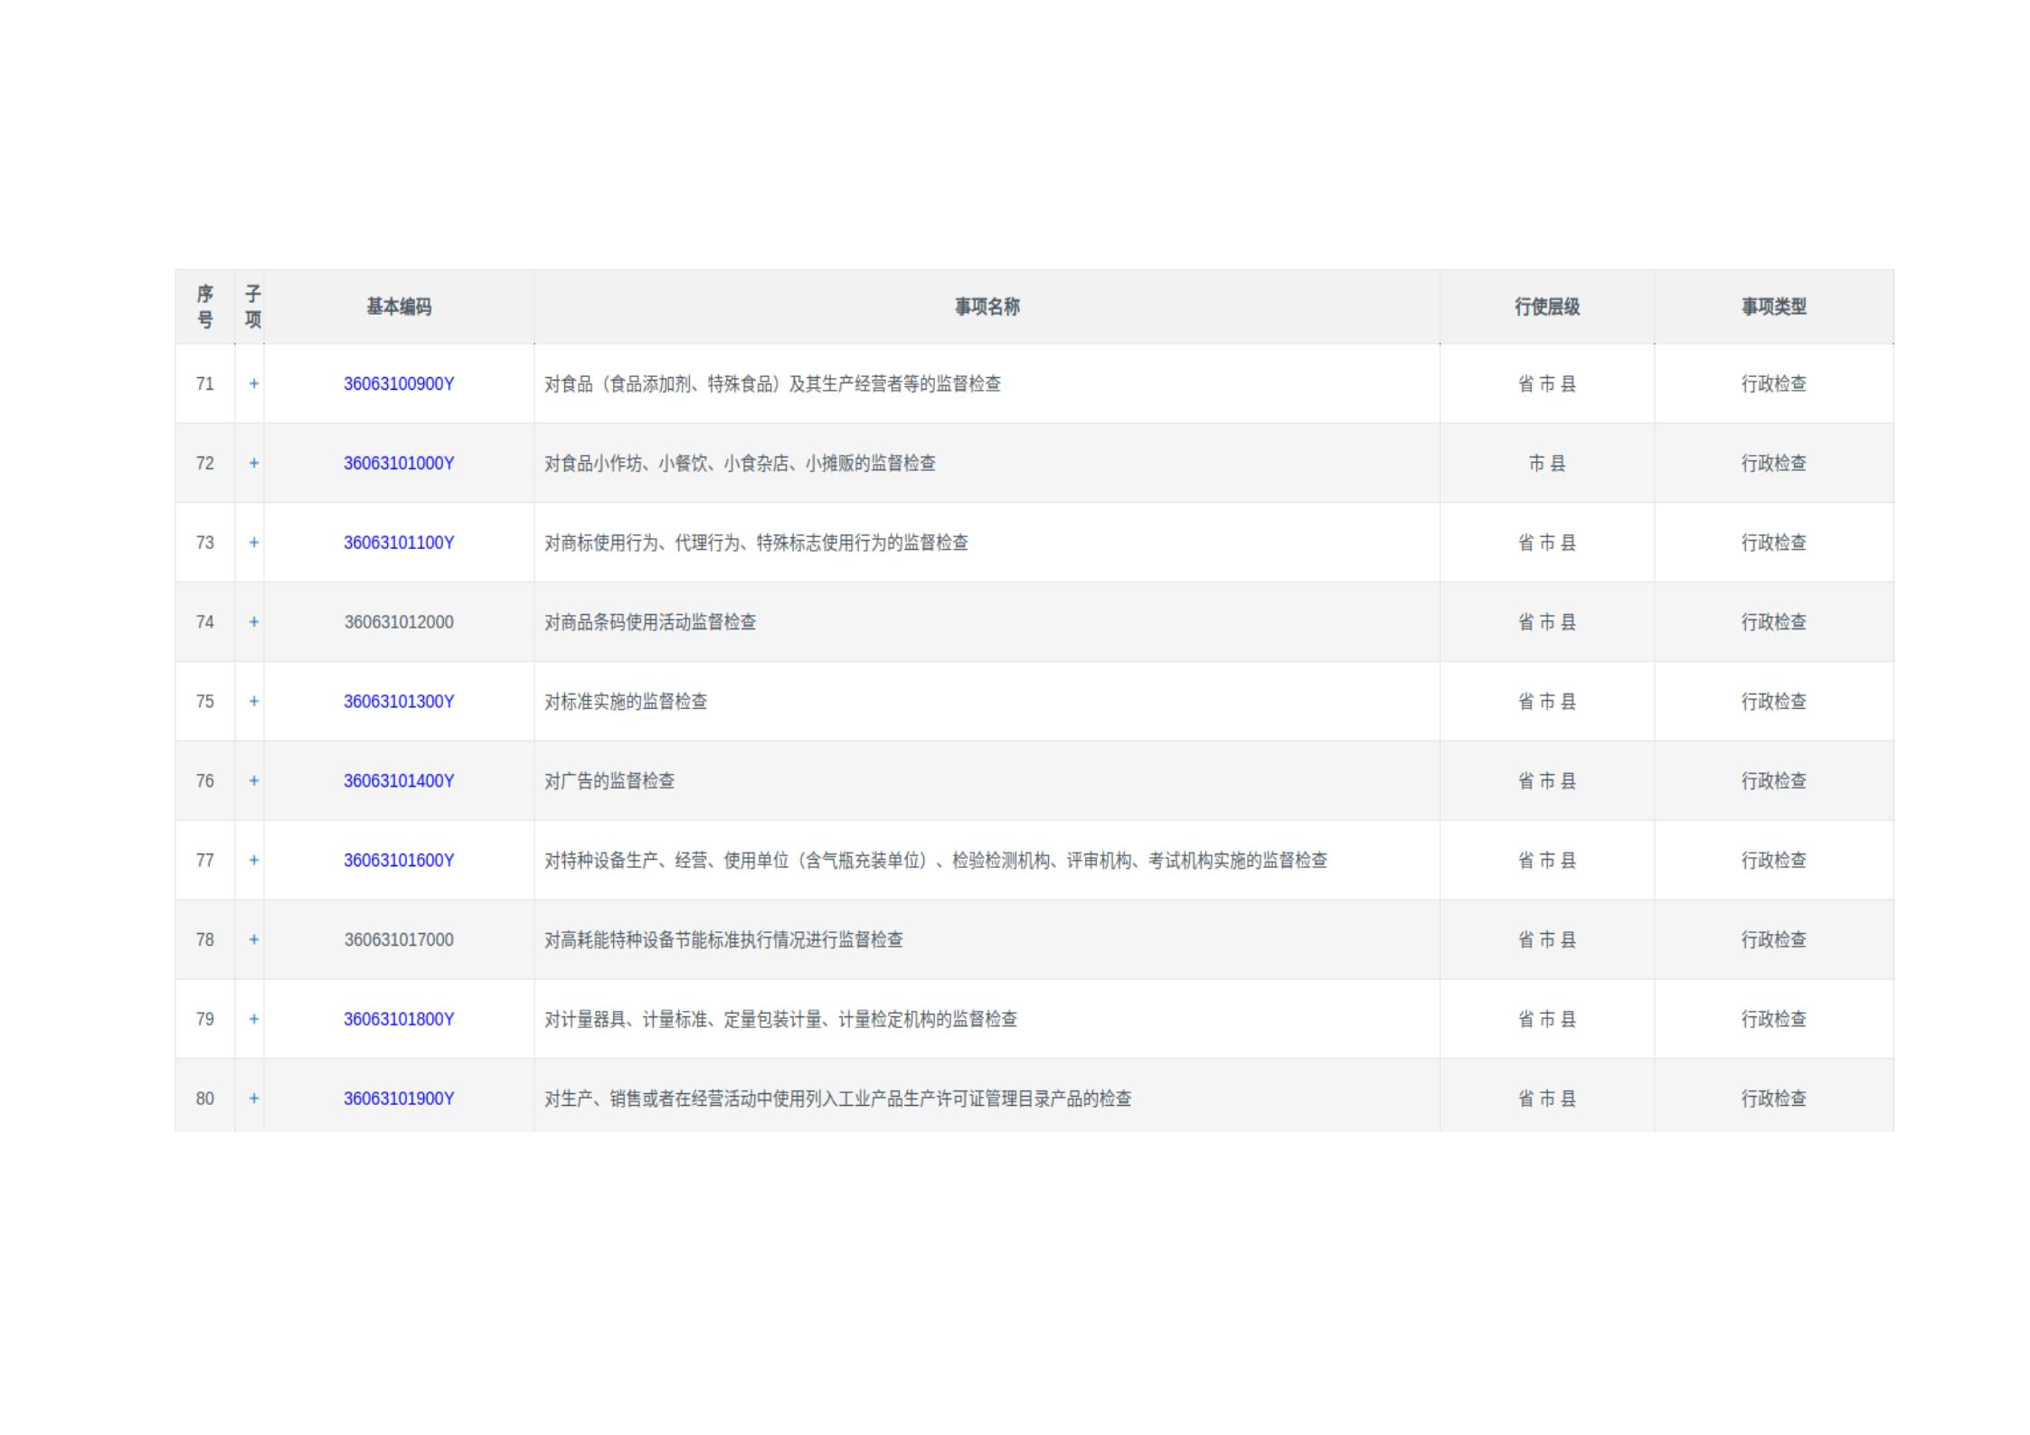Open code link 36063101800Y

(x=399, y=1019)
